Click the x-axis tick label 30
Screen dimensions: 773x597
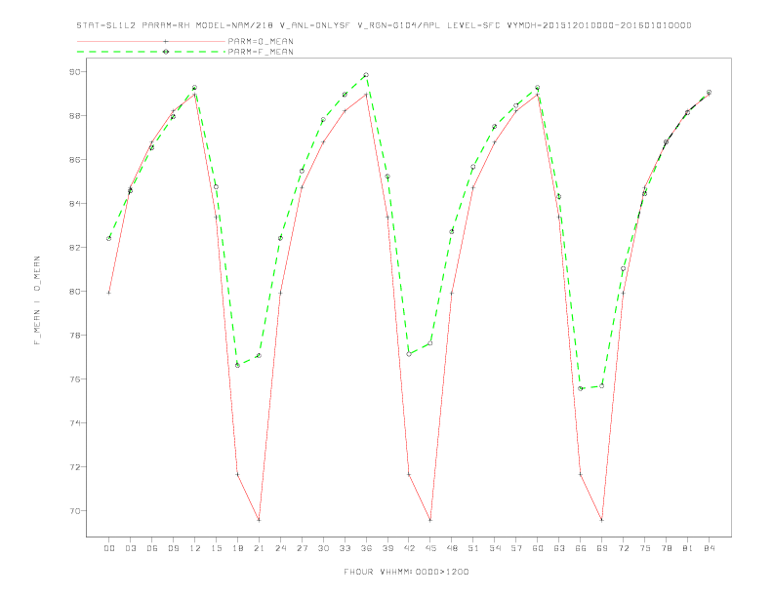pyautogui.click(x=323, y=548)
